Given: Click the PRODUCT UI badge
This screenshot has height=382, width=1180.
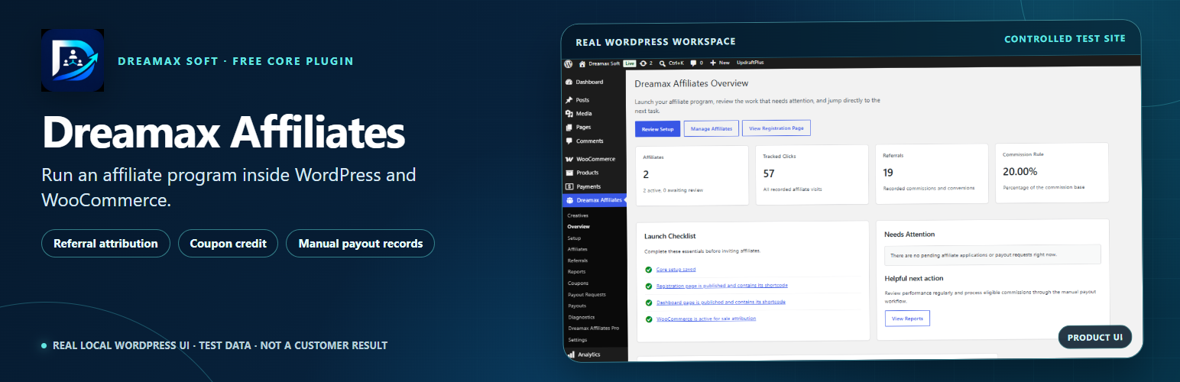Looking at the screenshot, I should pos(1094,337).
